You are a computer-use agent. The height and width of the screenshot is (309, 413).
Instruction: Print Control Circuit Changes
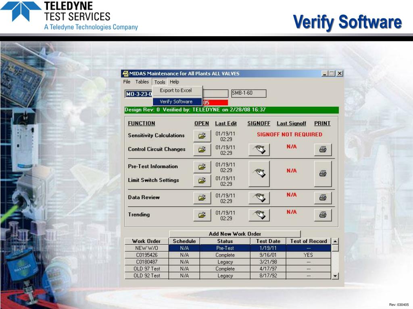point(323,150)
